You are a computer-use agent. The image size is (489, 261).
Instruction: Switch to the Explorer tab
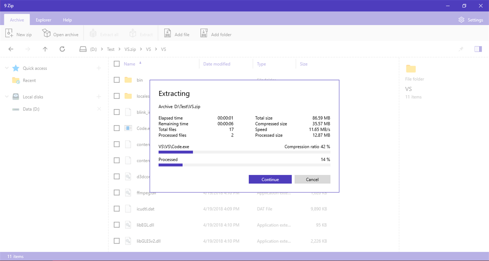coord(44,20)
